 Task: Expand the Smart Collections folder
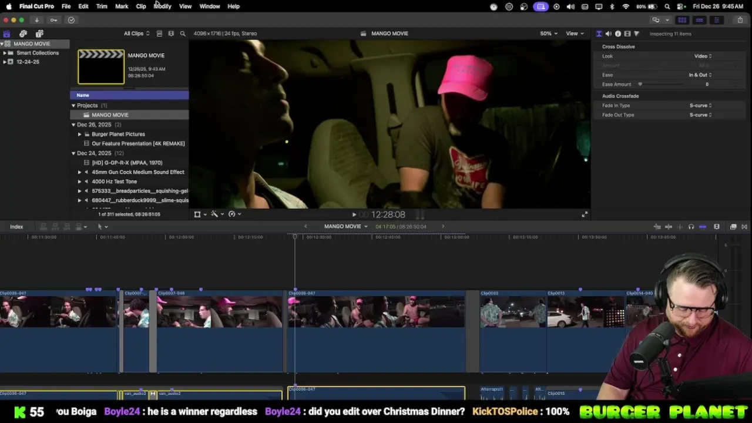pyautogui.click(x=4, y=53)
